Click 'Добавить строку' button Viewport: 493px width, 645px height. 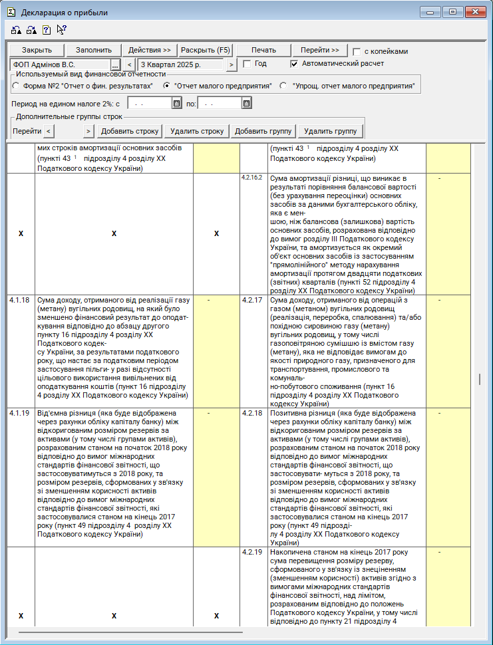pyautogui.click(x=130, y=131)
